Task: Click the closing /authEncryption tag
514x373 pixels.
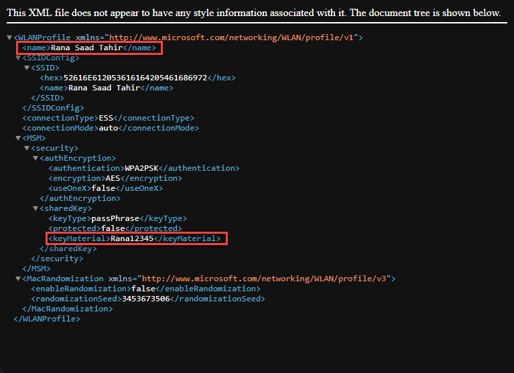Action: coord(80,198)
